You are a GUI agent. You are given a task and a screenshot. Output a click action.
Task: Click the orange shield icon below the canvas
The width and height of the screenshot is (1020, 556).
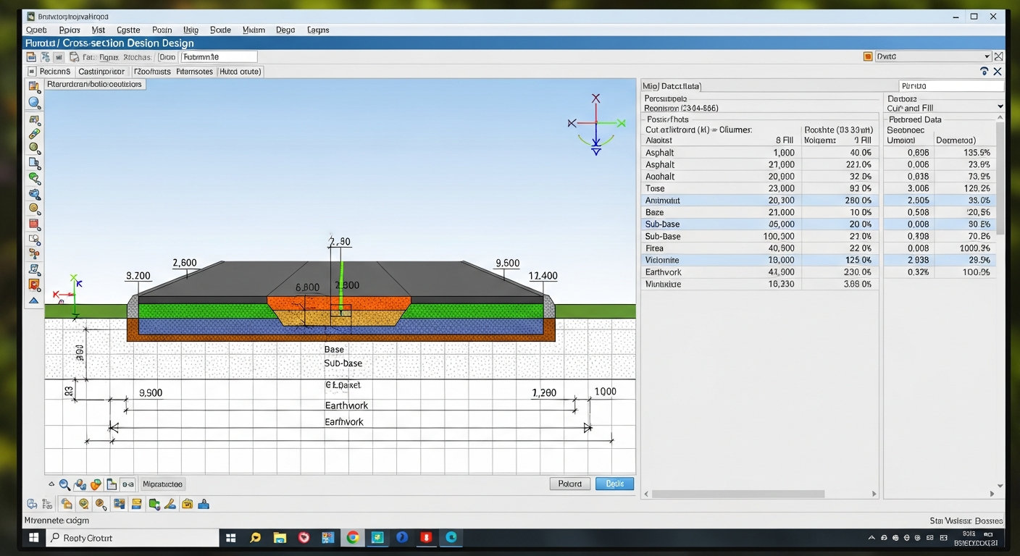click(x=96, y=484)
